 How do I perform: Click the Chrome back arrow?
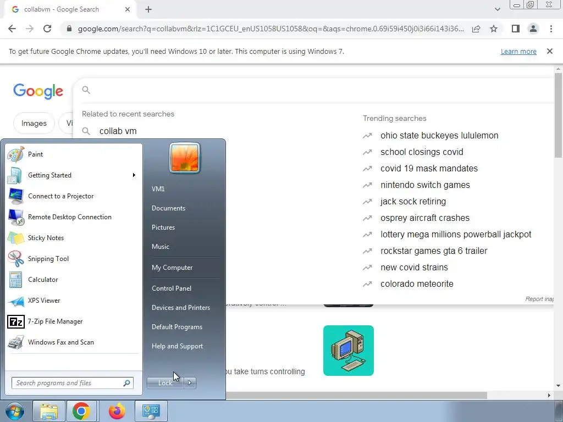coord(12,29)
